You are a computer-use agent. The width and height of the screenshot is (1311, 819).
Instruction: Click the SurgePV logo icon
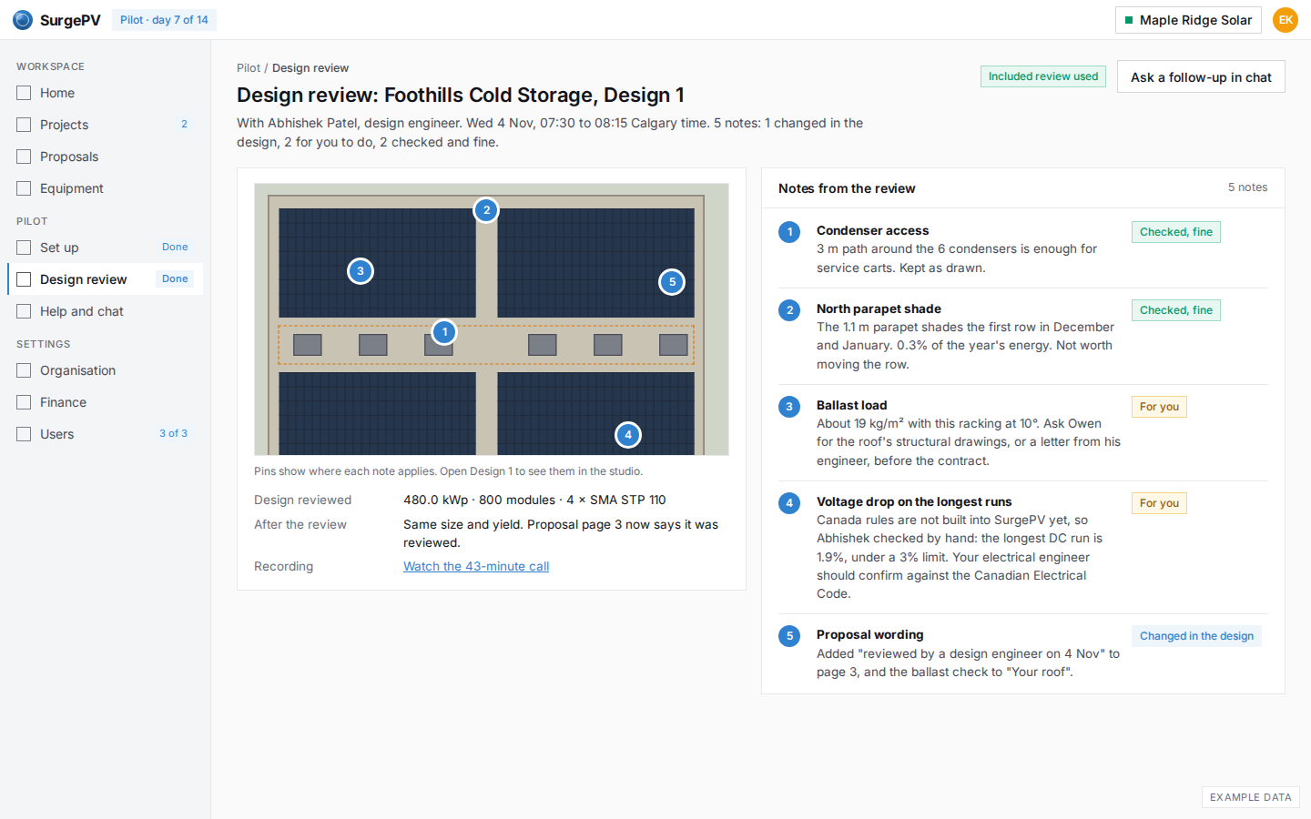point(23,20)
